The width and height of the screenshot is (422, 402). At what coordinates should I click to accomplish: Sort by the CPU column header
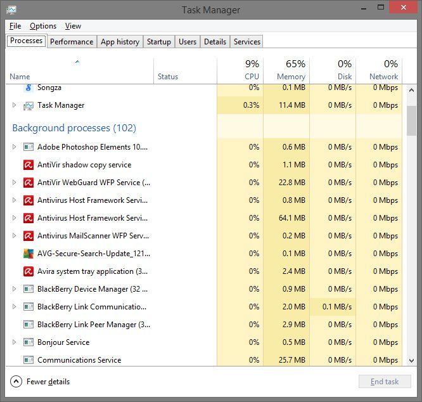[240, 70]
